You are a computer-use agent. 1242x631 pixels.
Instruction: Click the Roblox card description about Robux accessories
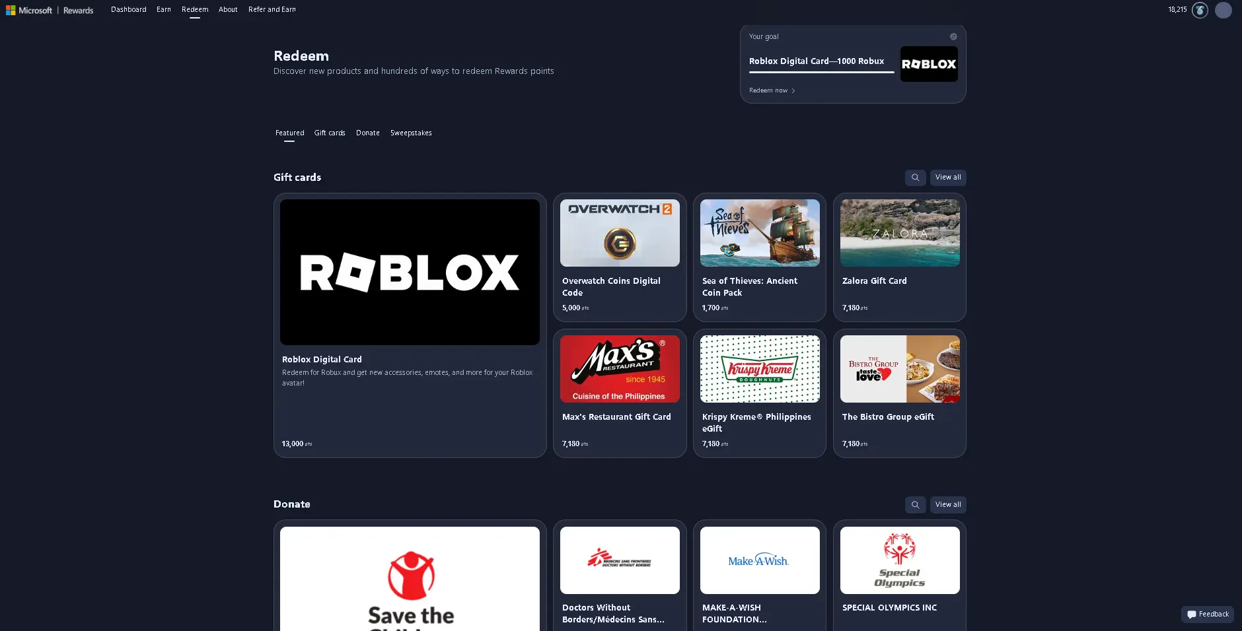pyautogui.click(x=407, y=378)
